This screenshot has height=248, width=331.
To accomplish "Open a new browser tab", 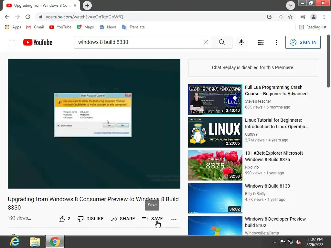I will point(87,5).
